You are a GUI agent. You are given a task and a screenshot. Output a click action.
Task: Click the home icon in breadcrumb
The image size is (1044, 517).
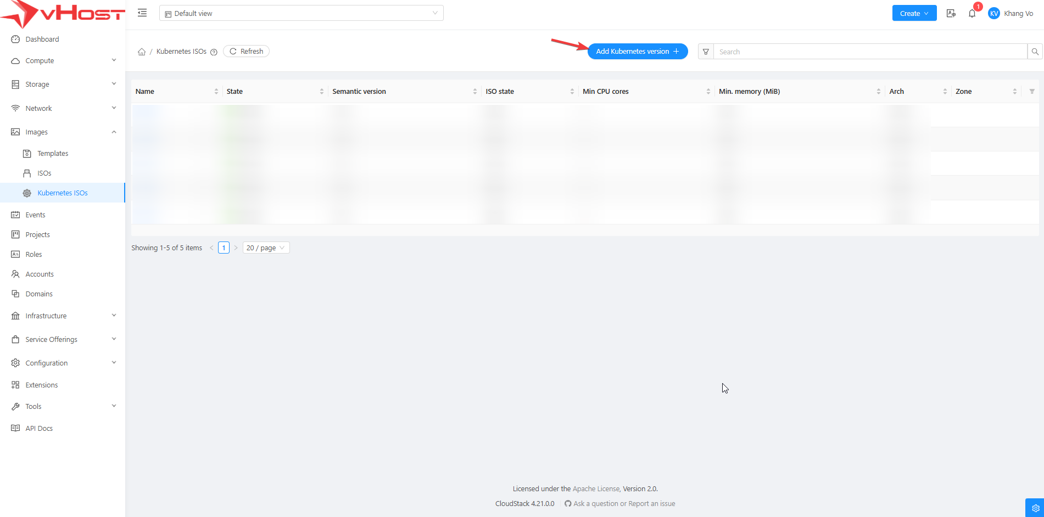coord(142,52)
